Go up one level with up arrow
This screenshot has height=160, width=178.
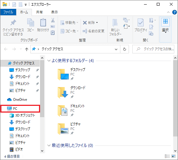(x=27, y=49)
